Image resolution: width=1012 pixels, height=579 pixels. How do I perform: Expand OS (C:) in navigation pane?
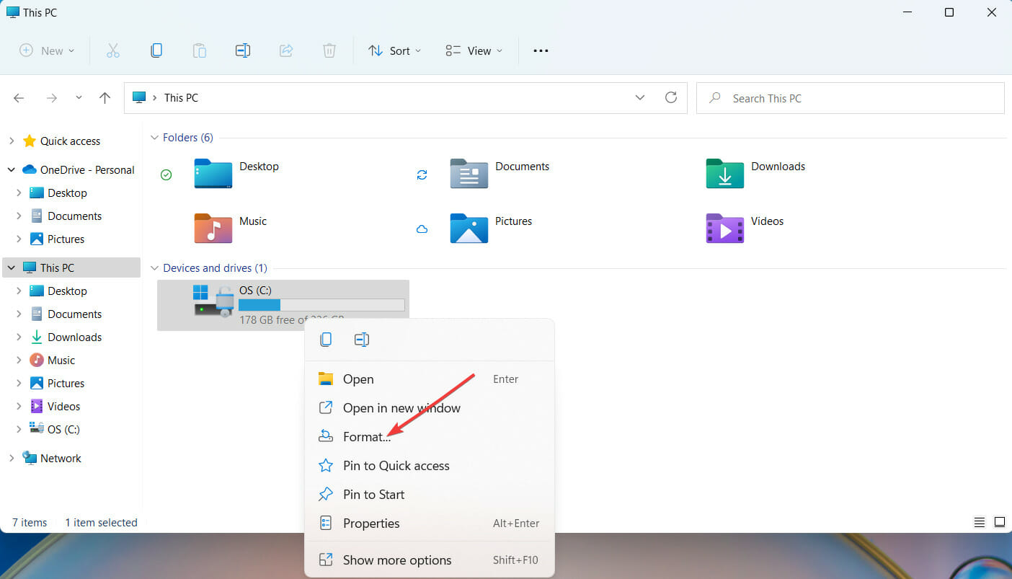[x=19, y=429]
